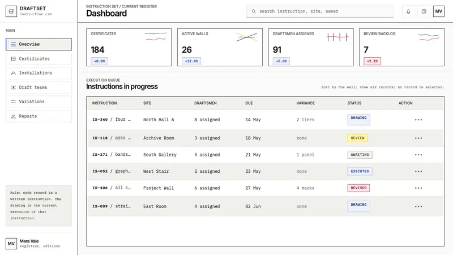Sort by the Variance column header
The width and height of the screenshot is (453, 255).
[x=305, y=103]
